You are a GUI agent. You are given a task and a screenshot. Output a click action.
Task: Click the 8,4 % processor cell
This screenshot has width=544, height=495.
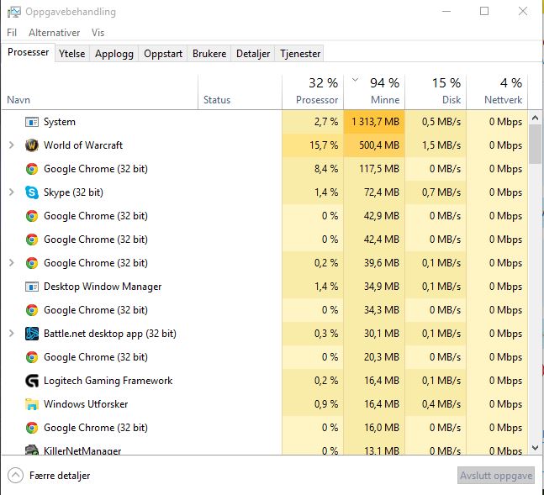pyautogui.click(x=313, y=169)
